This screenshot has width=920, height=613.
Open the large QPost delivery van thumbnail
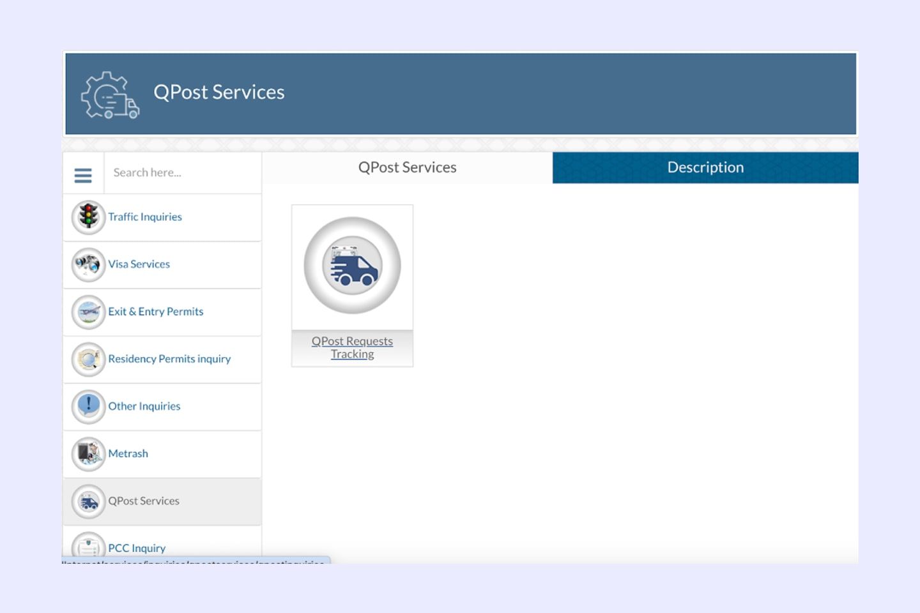click(x=352, y=266)
